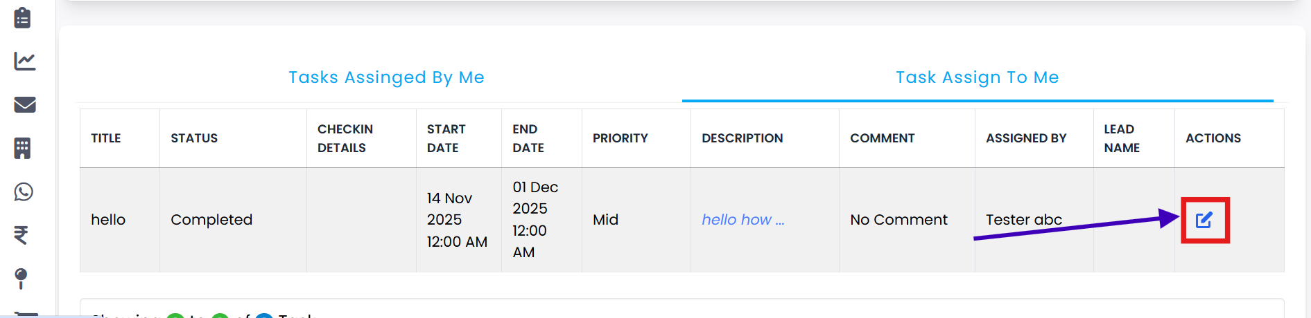Click the rupee symbol sidebar icon
This screenshot has width=1311, height=318.
(x=21, y=235)
